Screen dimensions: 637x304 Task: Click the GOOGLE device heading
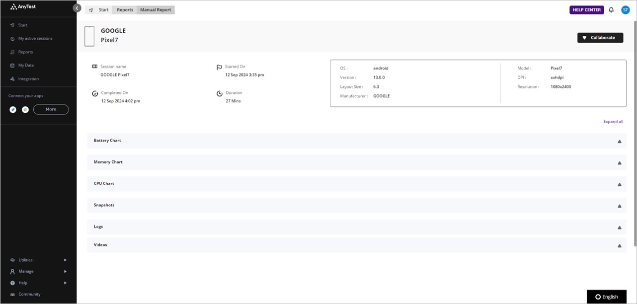[x=113, y=31]
